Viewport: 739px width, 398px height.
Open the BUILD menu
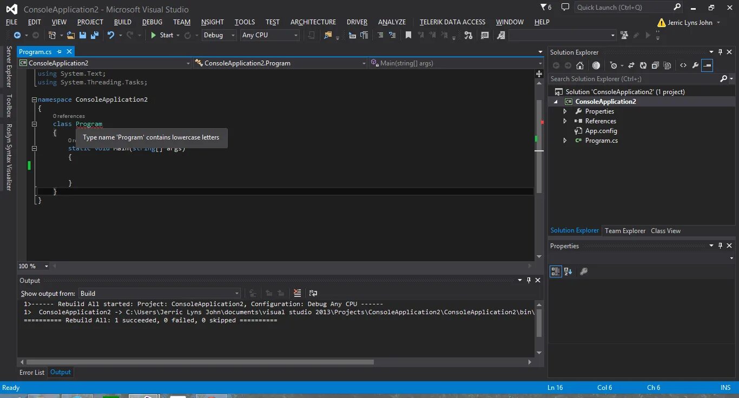pos(123,22)
